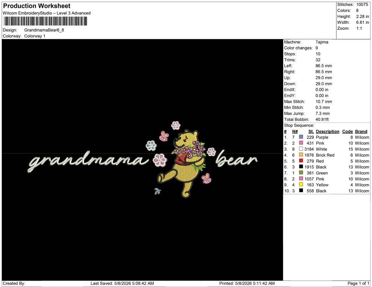Select the Green color swatch in stop 7
Viewport: 372px width, 287px height.
coord(301,173)
